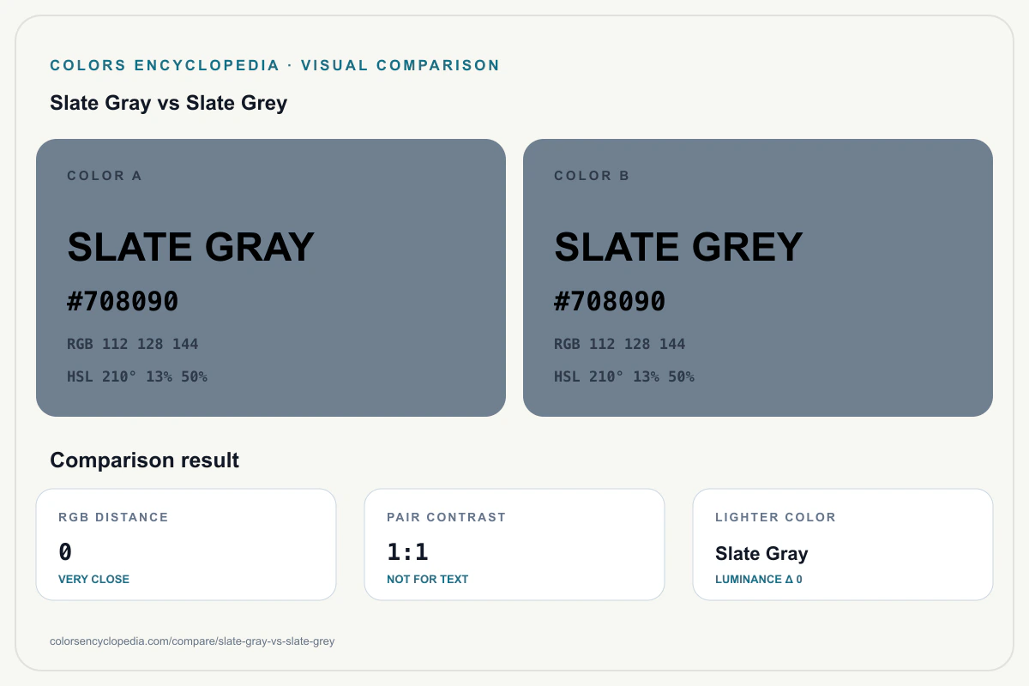Click RGB 112 128 144 under Color A
Screen dimensions: 1029x686
coord(133,344)
